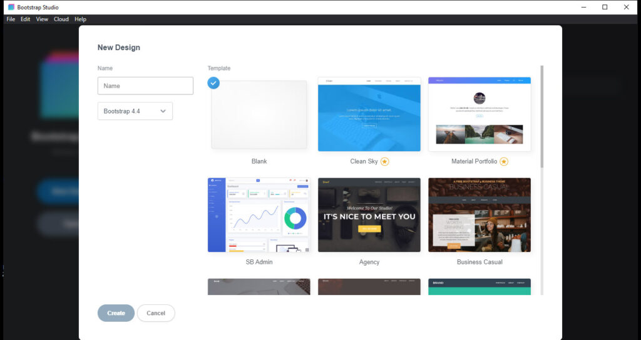Minimize the Bootstrap Studio window

[x=584, y=7]
